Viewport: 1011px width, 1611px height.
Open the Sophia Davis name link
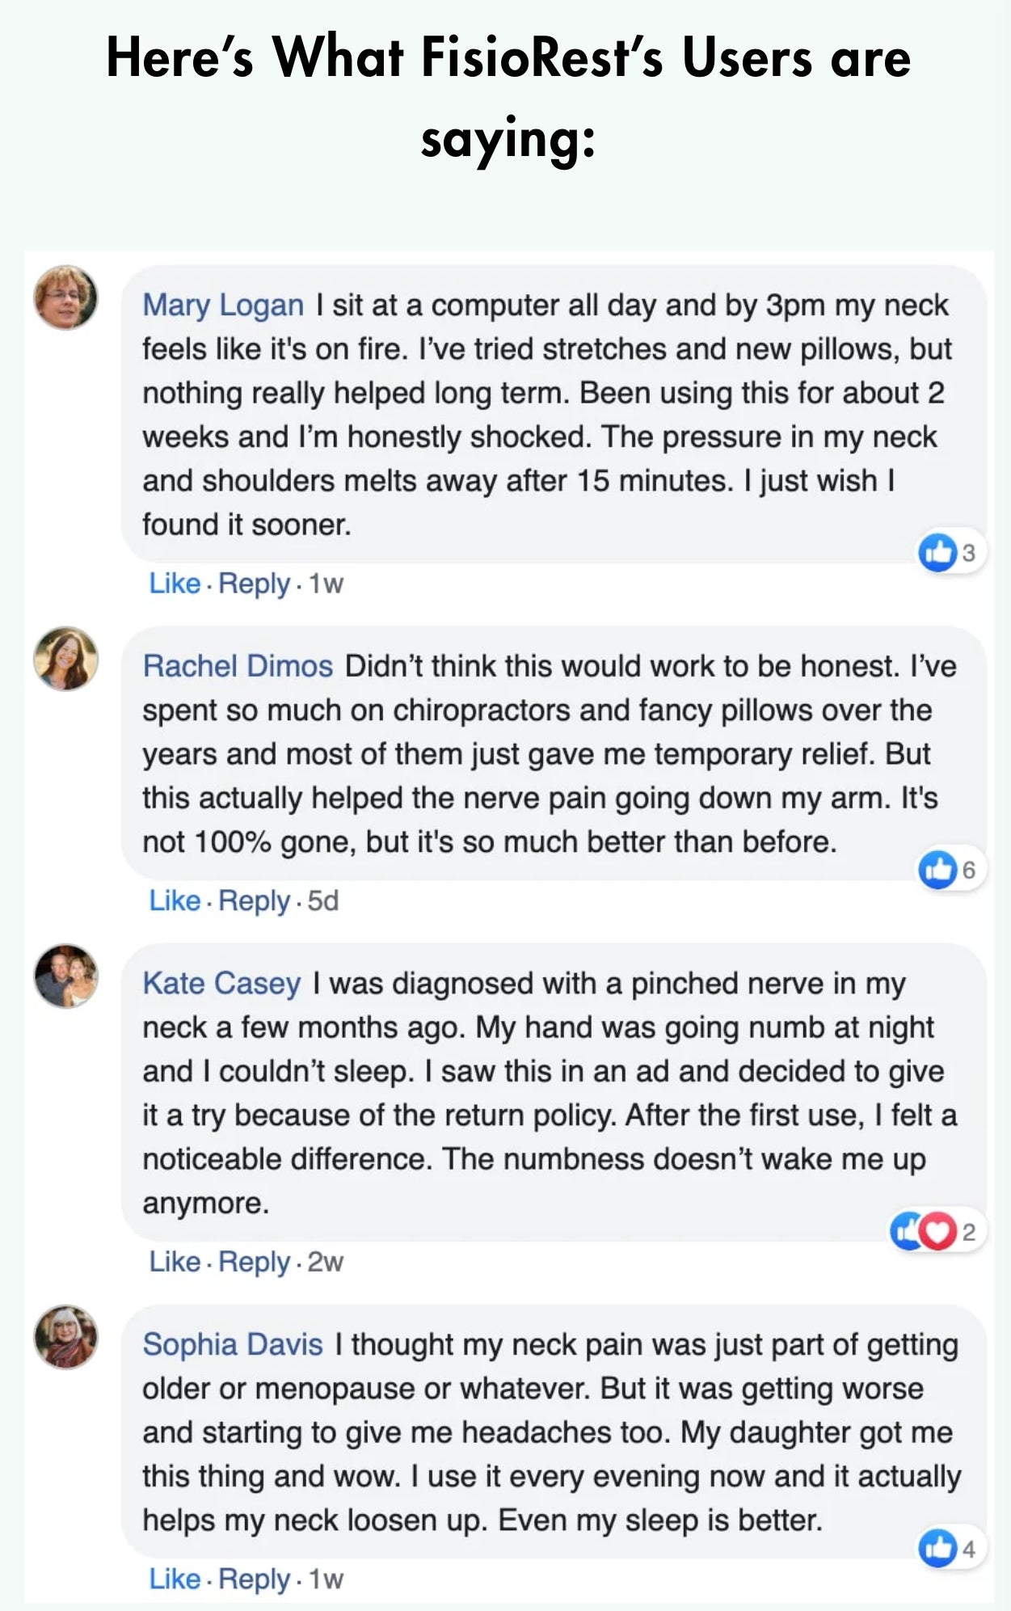tap(233, 1344)
